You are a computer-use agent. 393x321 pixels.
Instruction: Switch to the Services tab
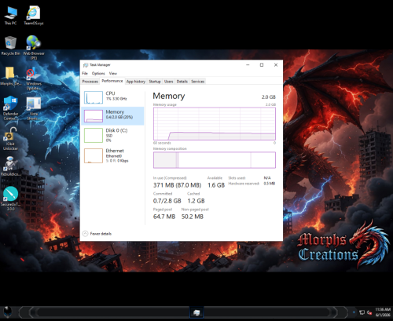point(197,82)
